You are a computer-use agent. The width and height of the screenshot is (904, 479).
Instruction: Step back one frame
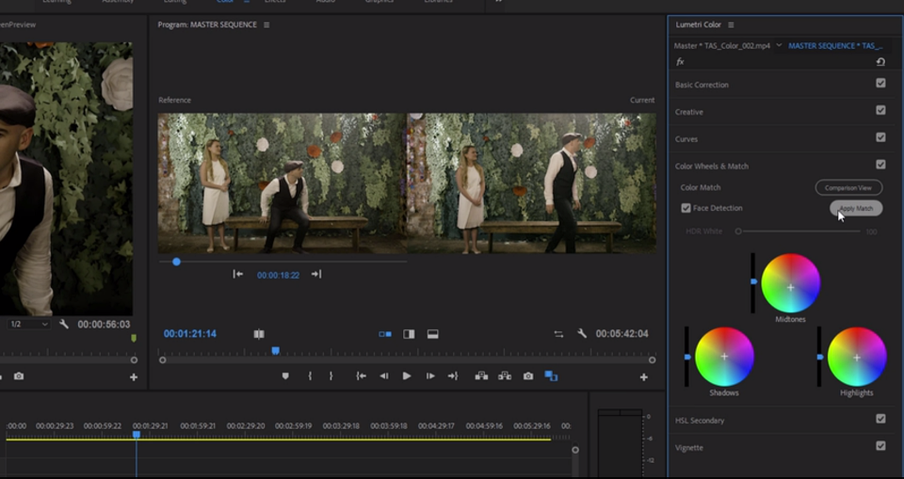(x=384, y=375)
